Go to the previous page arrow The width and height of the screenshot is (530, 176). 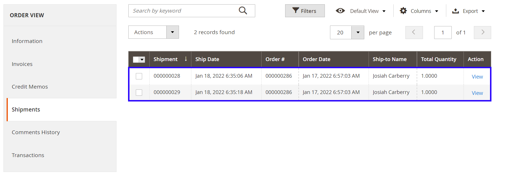414,32
